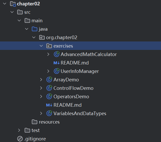Screen dimensions: 161x142
Task: Select the java folder name
Action: pos(43,29)
